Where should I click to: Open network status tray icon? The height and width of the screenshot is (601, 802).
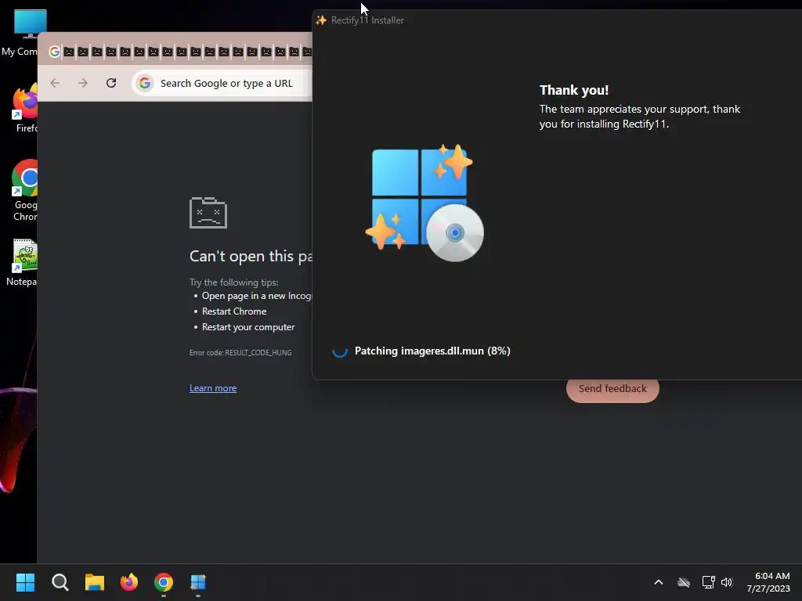[708, 582]
